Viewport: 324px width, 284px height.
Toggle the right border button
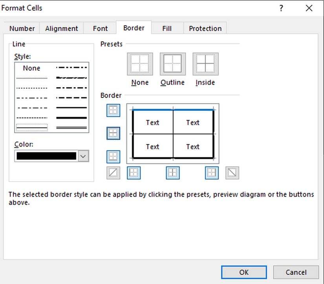[212, 173]
